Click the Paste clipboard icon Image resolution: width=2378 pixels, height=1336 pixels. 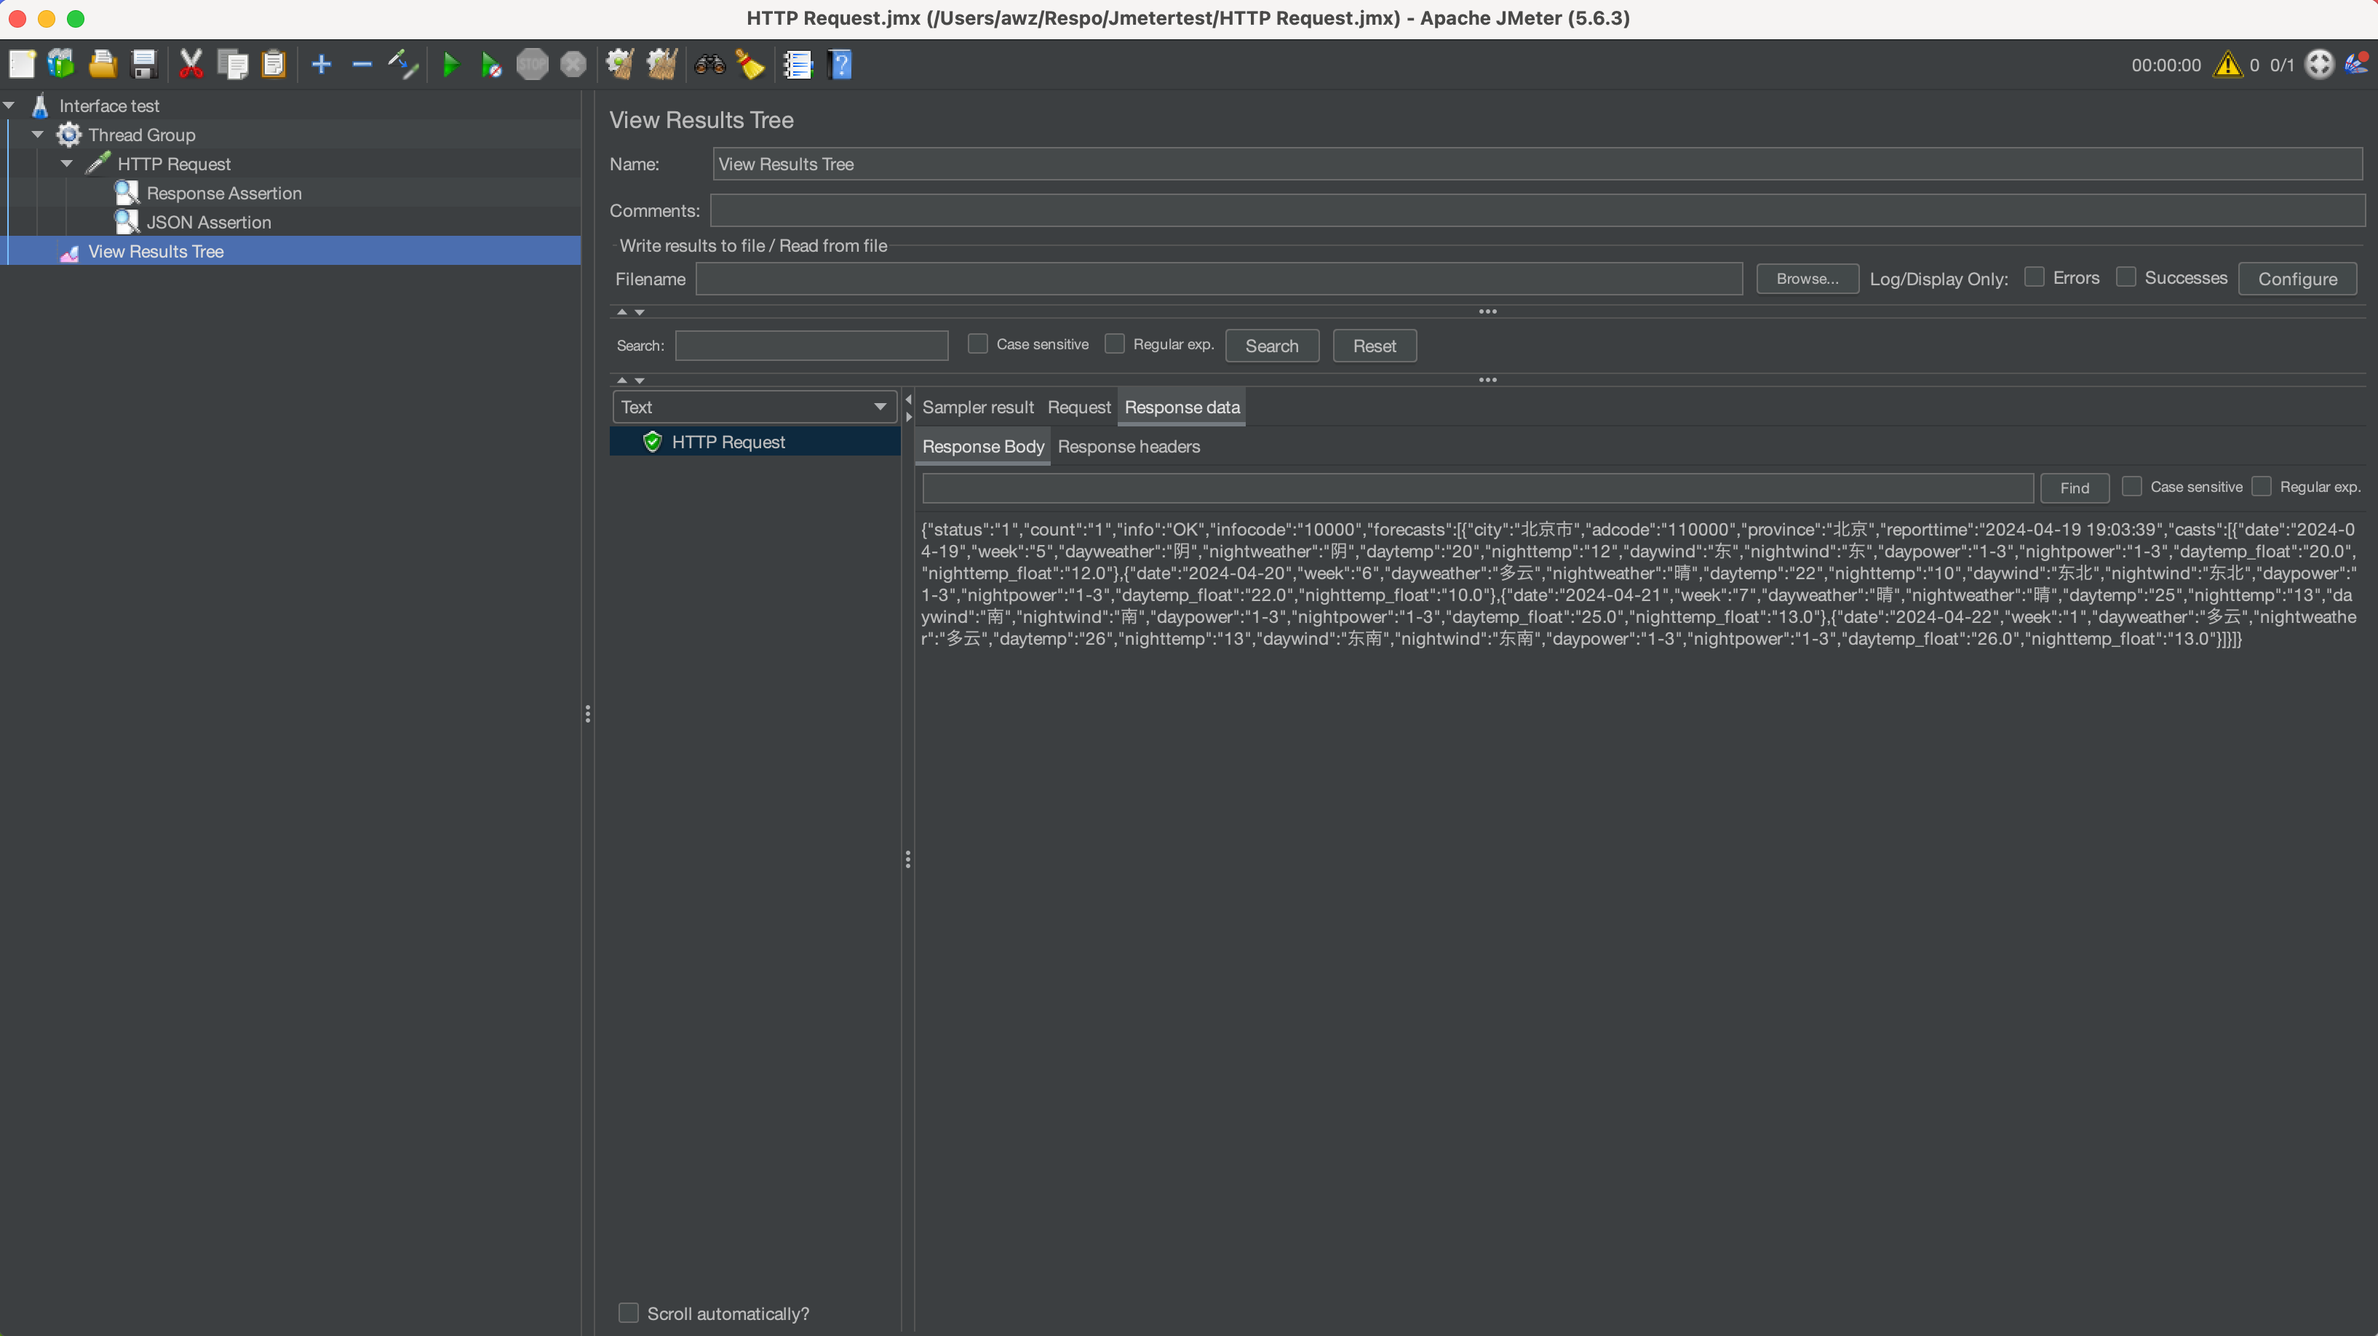pos(274,65)
